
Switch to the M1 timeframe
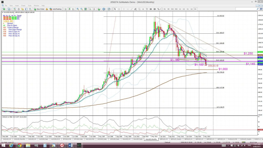165,9
